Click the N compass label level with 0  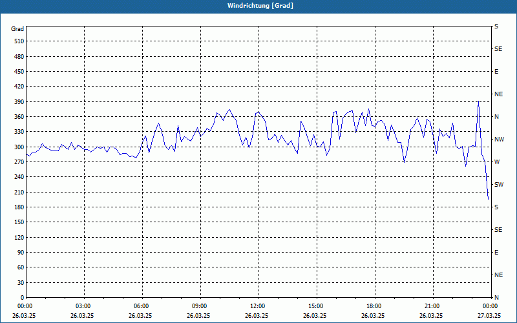click(497, 298)
